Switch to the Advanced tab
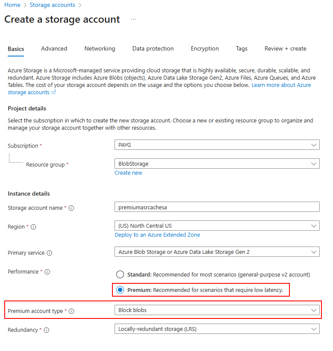 click(54, 48)
